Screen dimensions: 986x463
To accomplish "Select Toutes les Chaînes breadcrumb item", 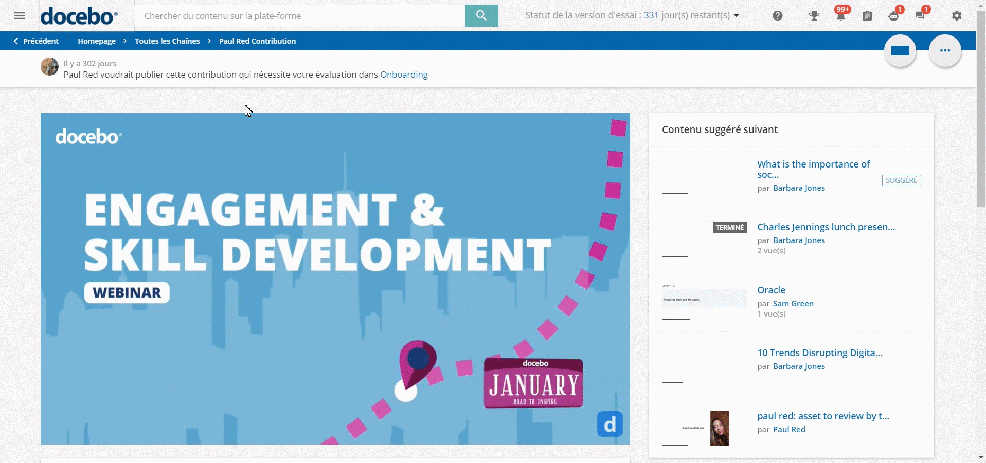I will pos(167,41).
